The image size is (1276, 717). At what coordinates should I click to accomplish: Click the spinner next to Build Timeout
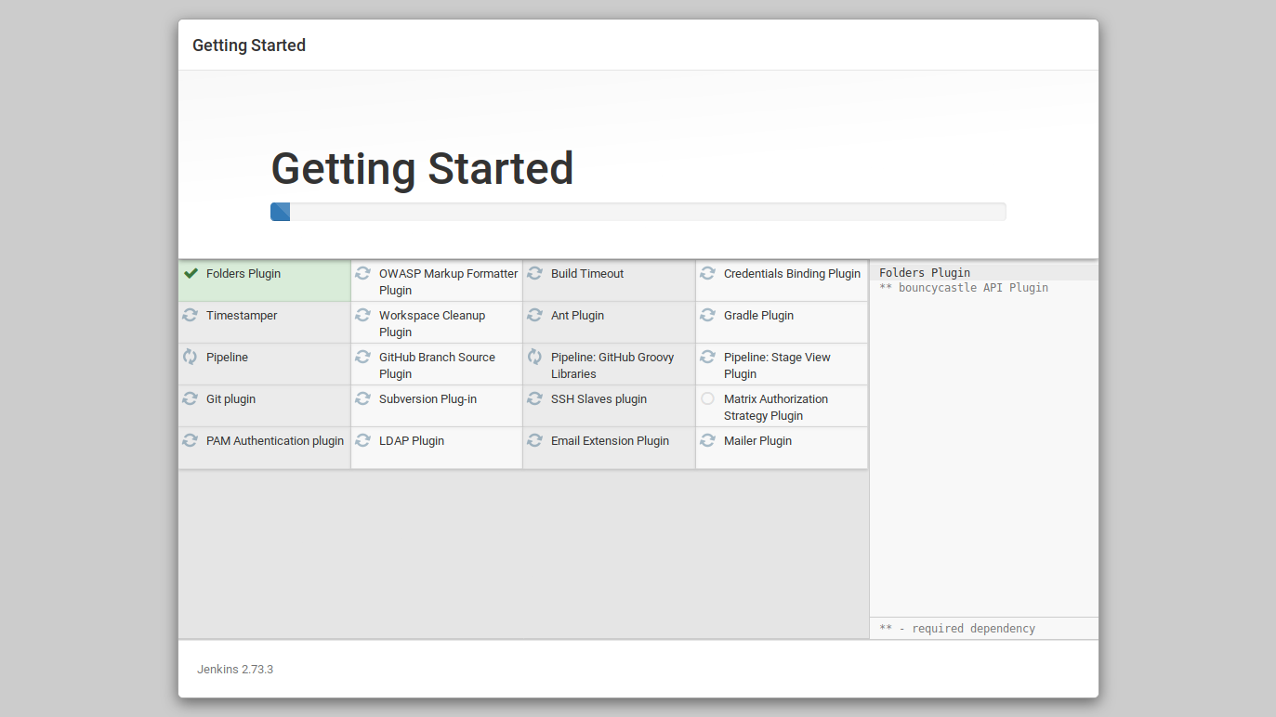coord(534,273)
